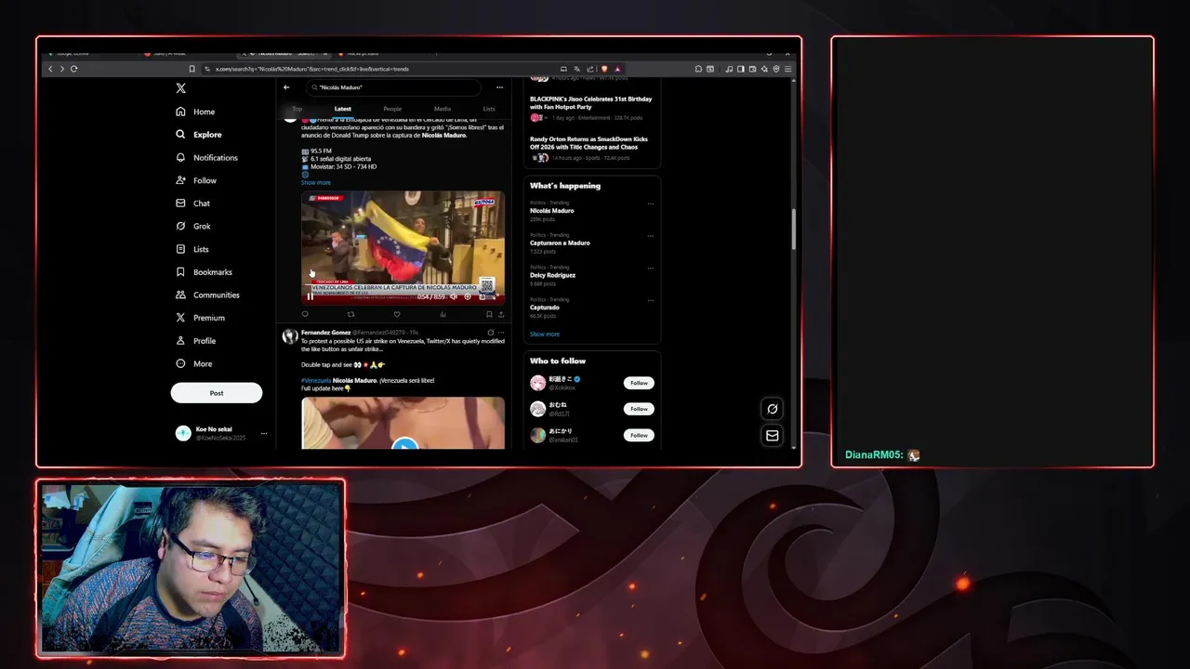The image size is (1190, 669).
Task: Open Koe No sekai account menu
Action: pyautogui.click(x=221, y=433)
